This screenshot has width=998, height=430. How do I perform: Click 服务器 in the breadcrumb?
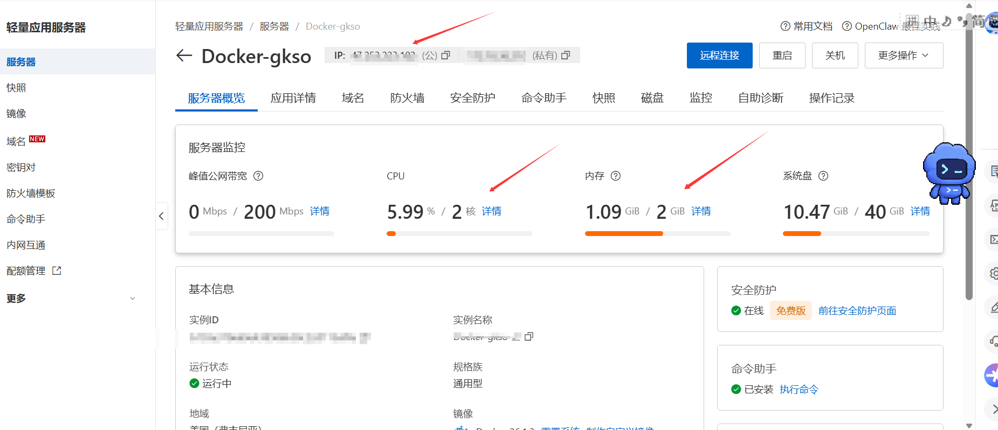click(274, 26)
